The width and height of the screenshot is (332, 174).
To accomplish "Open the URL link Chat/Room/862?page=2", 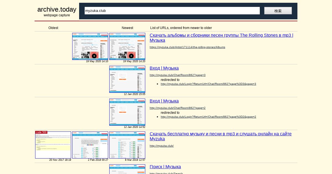I will (178, 108).
